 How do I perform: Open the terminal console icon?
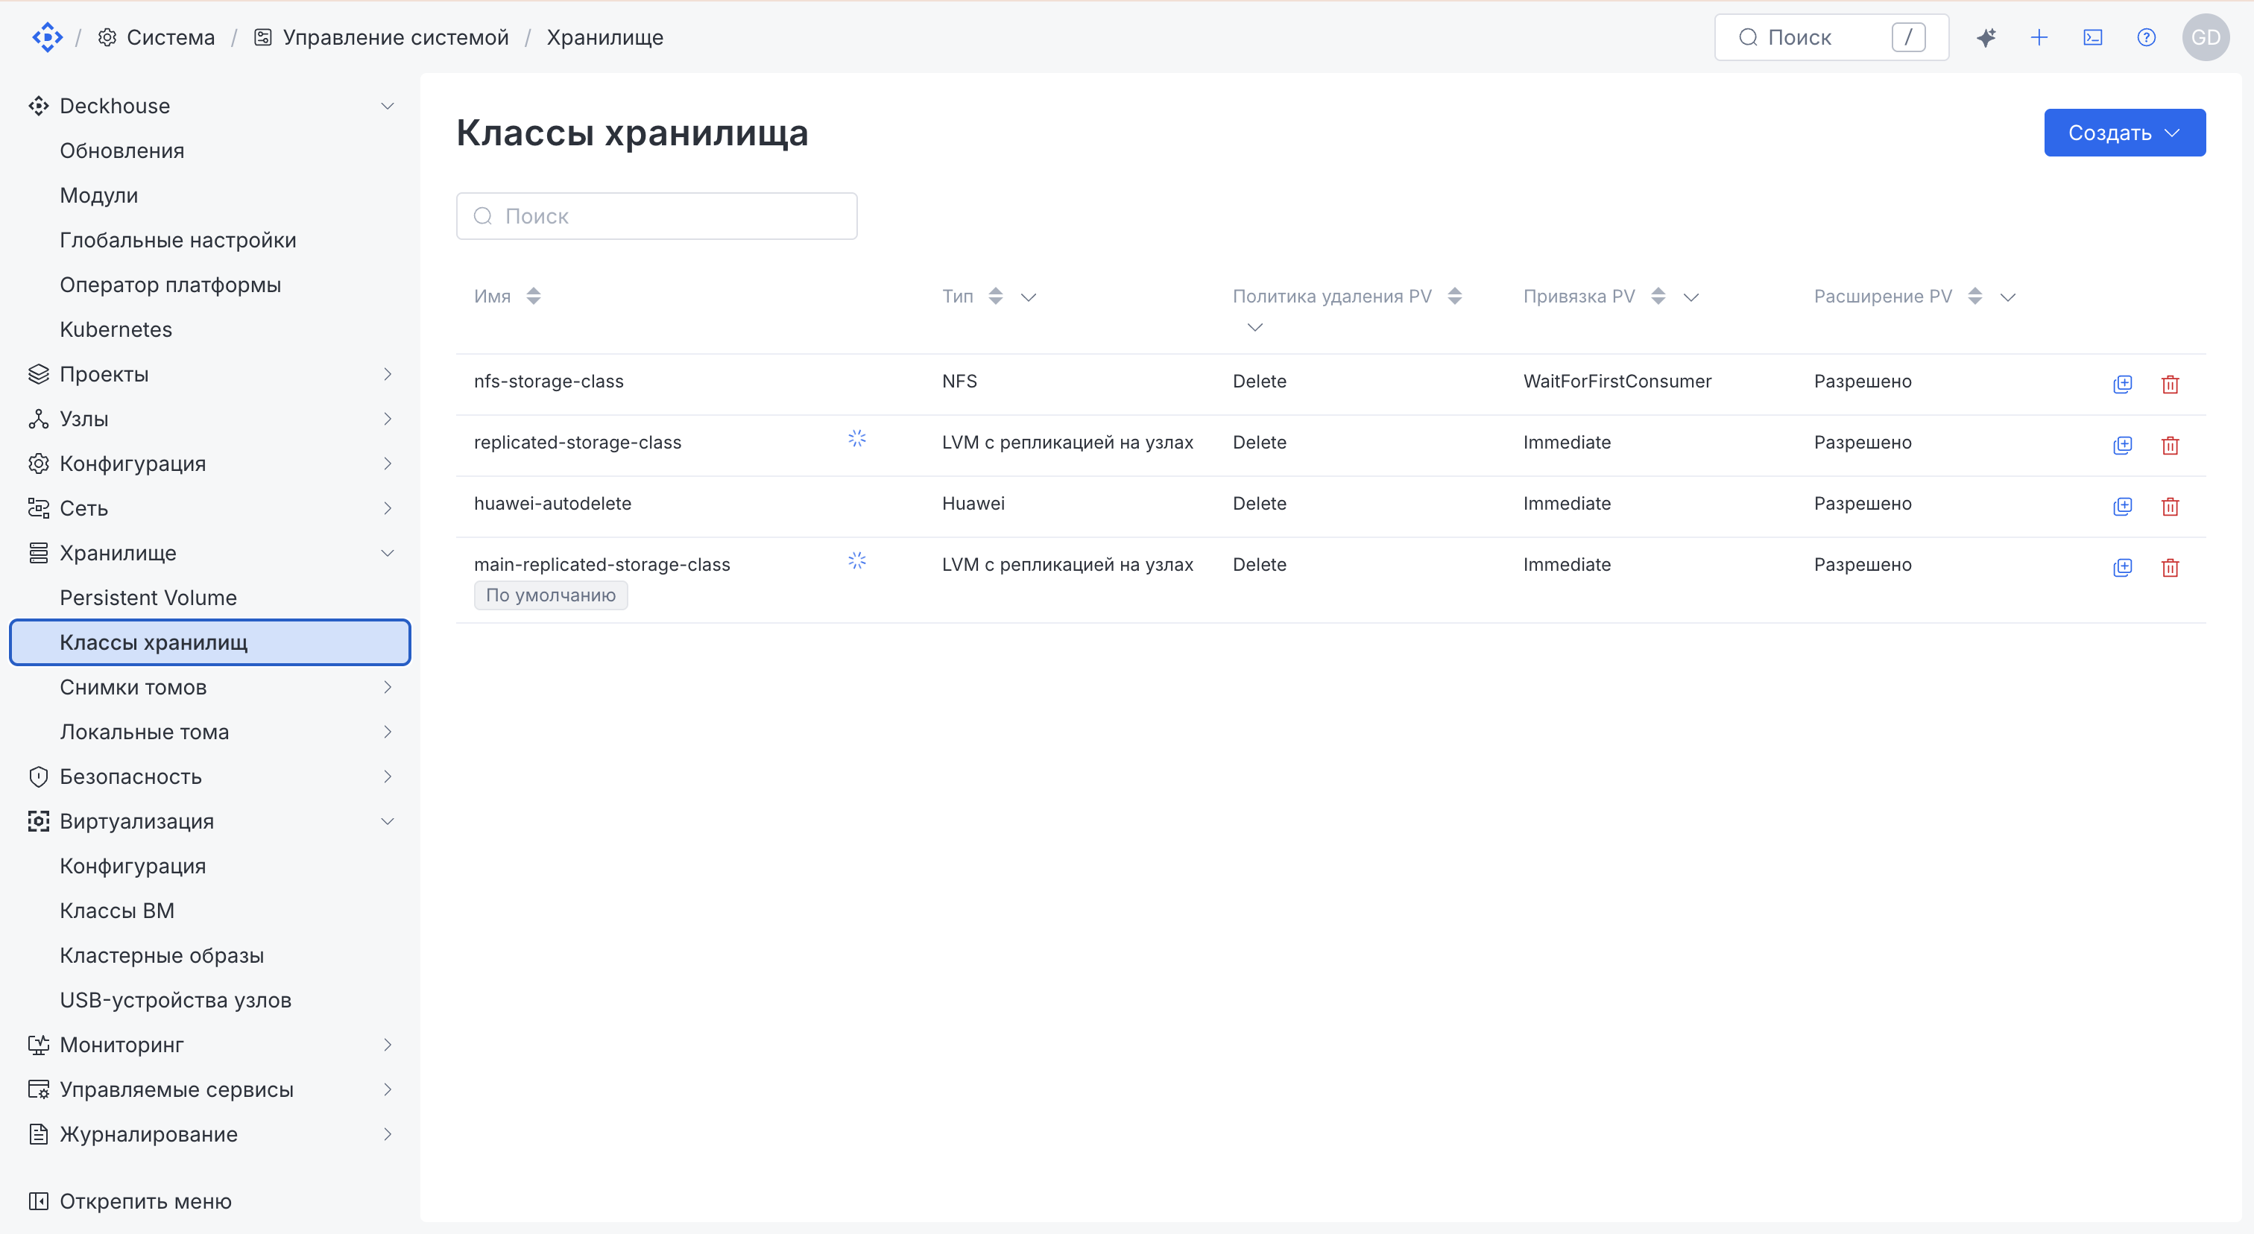pos(2092,37)
